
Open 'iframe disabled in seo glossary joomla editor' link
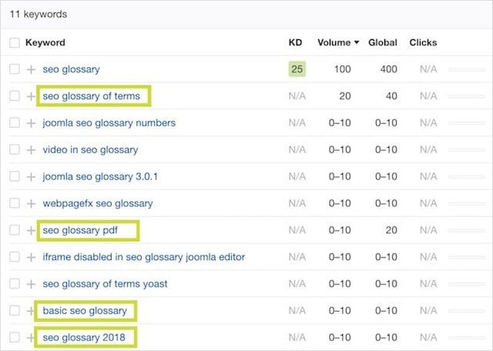click(144, 257)
